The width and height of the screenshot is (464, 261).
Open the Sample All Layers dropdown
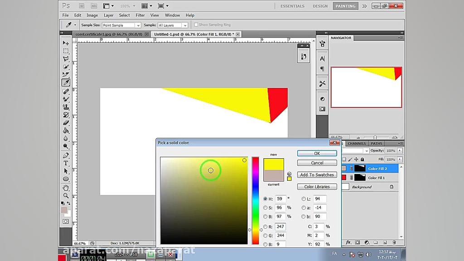172,25
